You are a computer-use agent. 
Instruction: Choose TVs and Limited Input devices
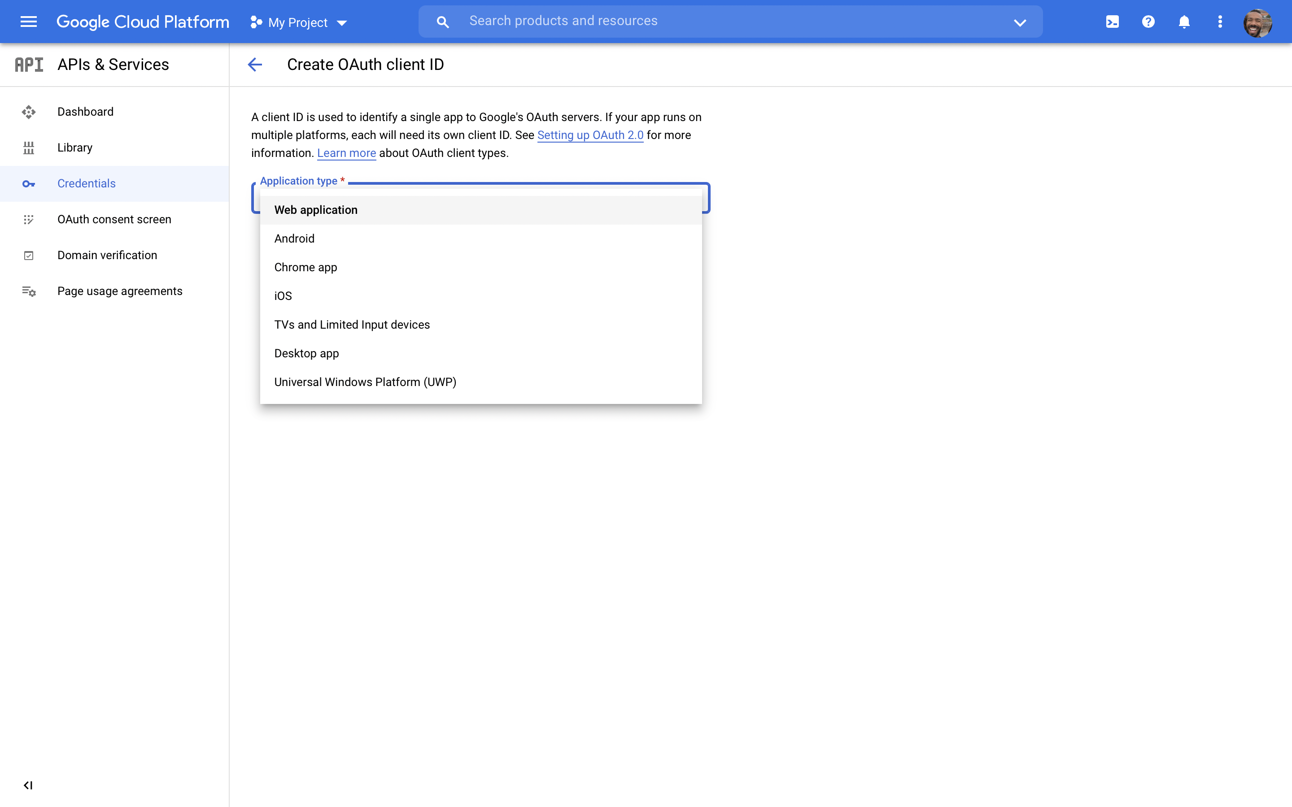[x=352, y=325]
